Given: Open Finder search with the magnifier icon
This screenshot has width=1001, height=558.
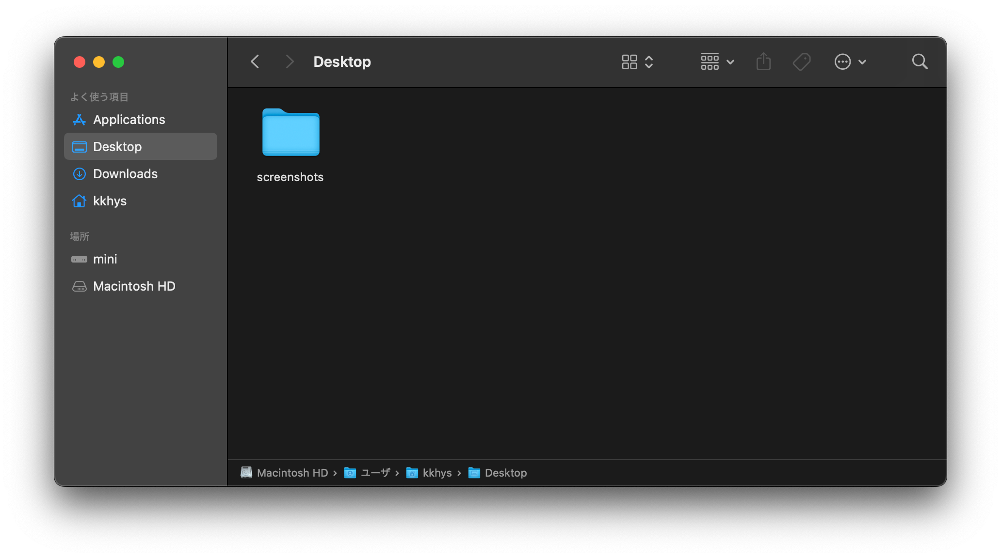Looking at the screenshot, I should pyautogui.click(x=919, y=62).
